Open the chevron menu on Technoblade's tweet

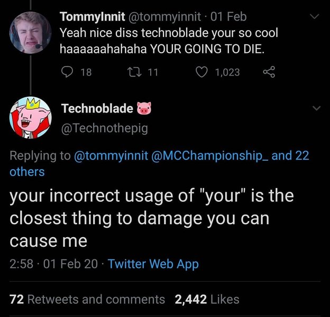[x=317, y=108]
